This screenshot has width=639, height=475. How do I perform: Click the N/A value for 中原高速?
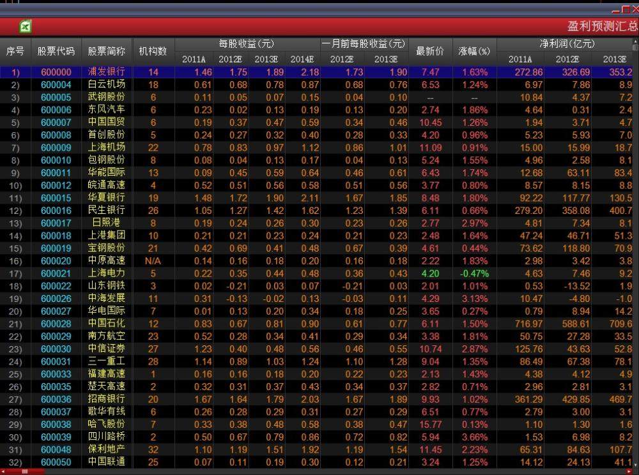click(153, 261)
